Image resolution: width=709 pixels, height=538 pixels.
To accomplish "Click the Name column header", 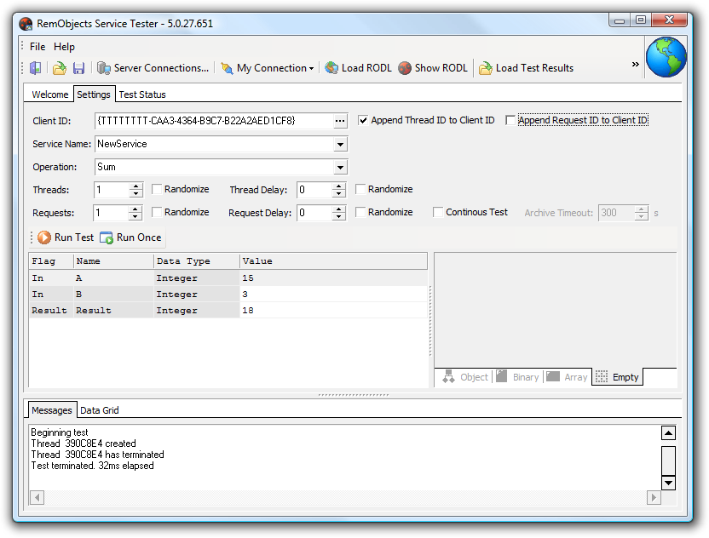I will click(x=113, y=261).
